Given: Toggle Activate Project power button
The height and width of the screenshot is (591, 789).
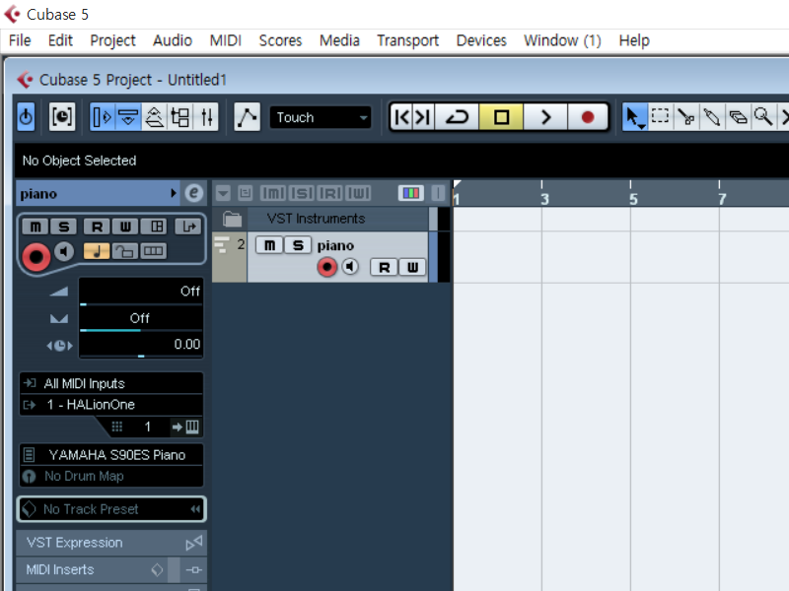Looking at the screenshot, I should (27, 117).
